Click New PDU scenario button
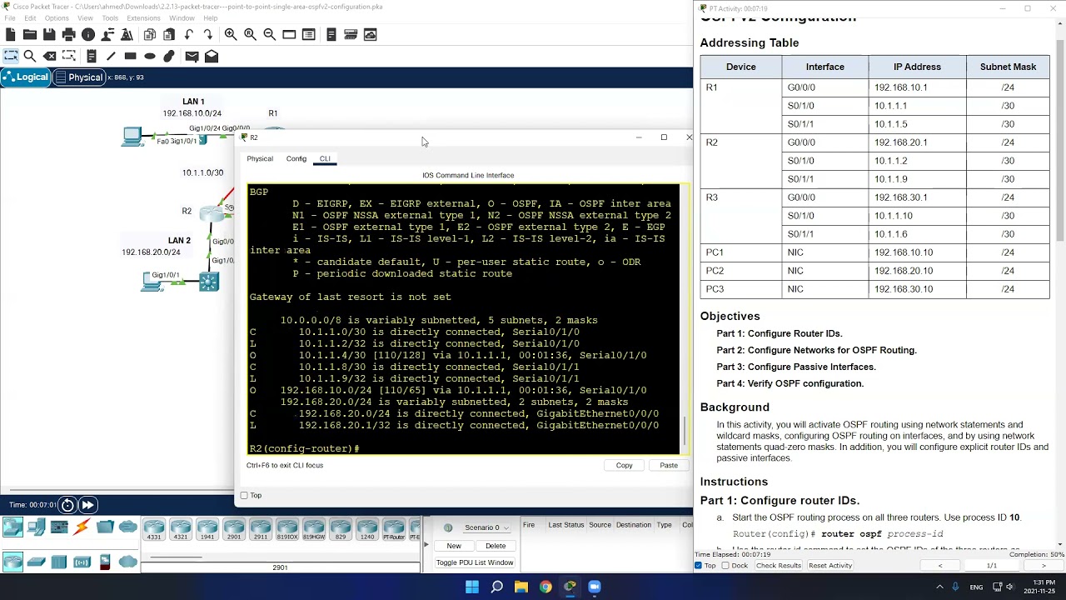 454,546
